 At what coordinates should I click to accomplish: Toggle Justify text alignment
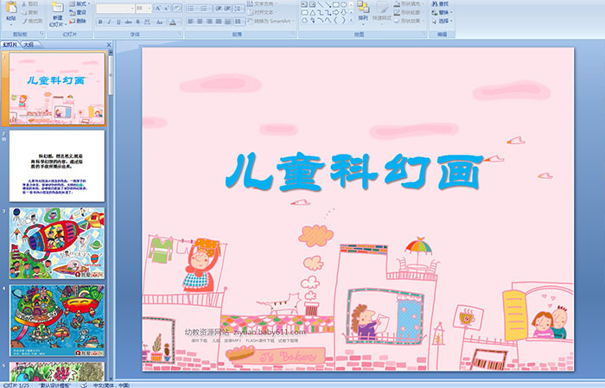pos(219,22)
